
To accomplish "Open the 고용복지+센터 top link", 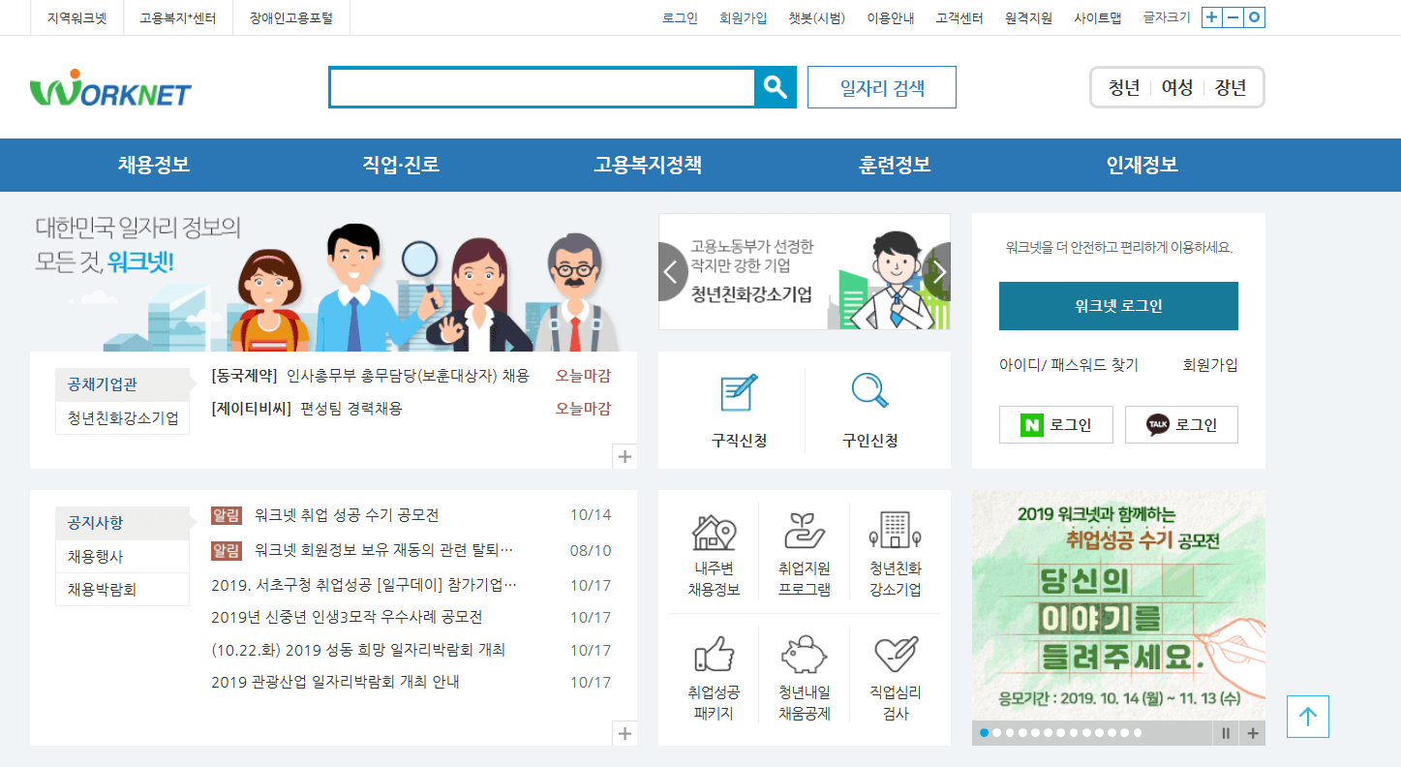I will click(x=178, y=17).
